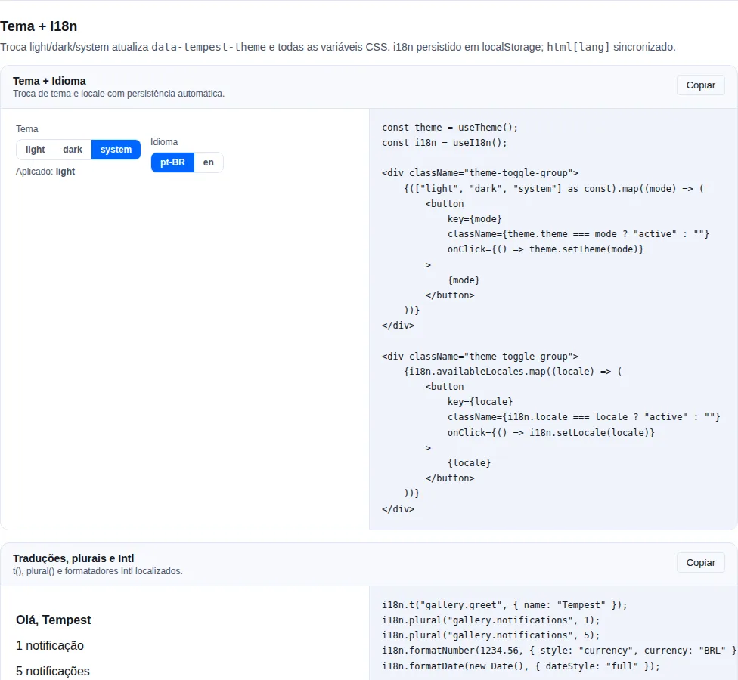Viewport: 738px width, 680px height.
Task: Click 'html[lang]' in the description
Action: pyautogui.click(x=578, y=47)
